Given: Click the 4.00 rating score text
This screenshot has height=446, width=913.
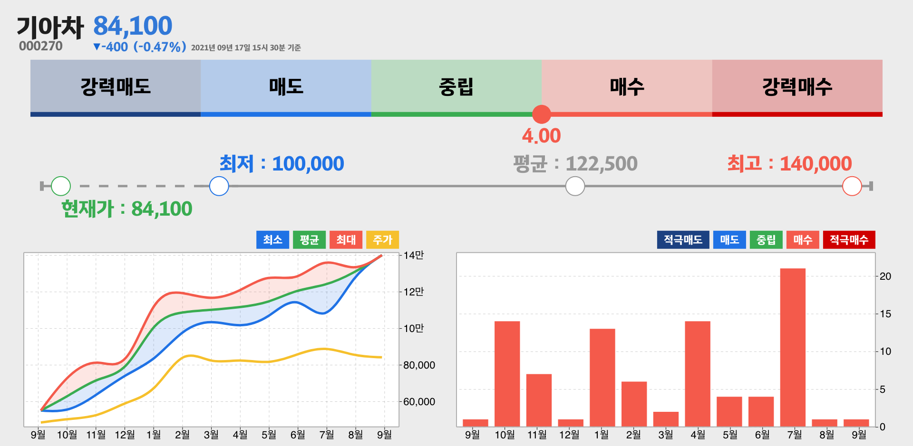Looking at the screenshot, I should point(542,136).
